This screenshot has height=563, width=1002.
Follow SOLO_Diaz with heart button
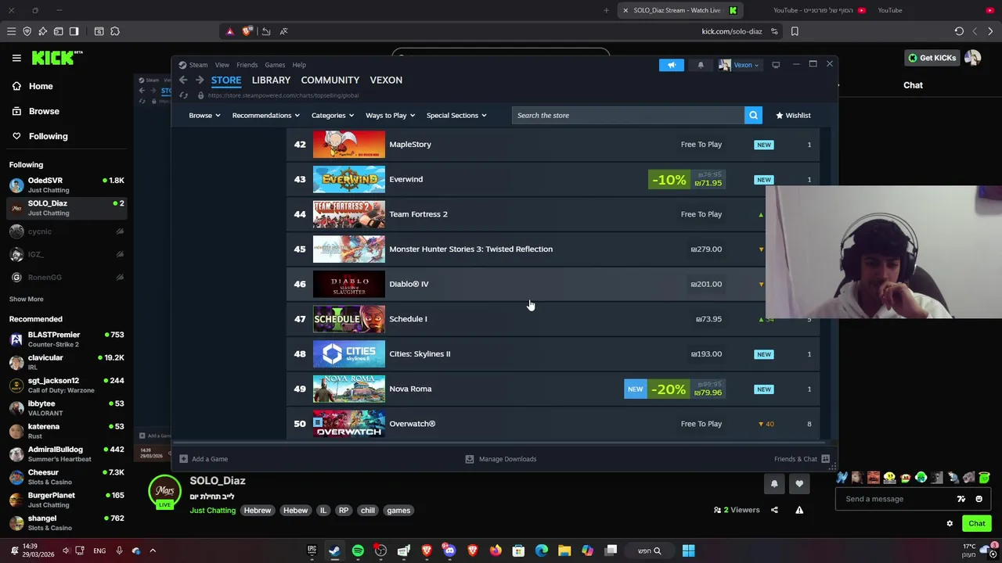(x=799, y=484)
